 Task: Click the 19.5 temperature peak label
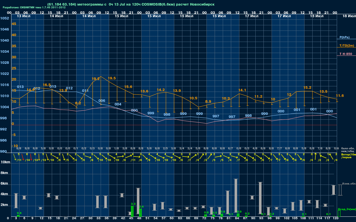click(112, 78)
